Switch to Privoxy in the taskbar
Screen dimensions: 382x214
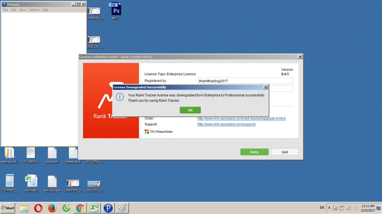pos(109,208)
